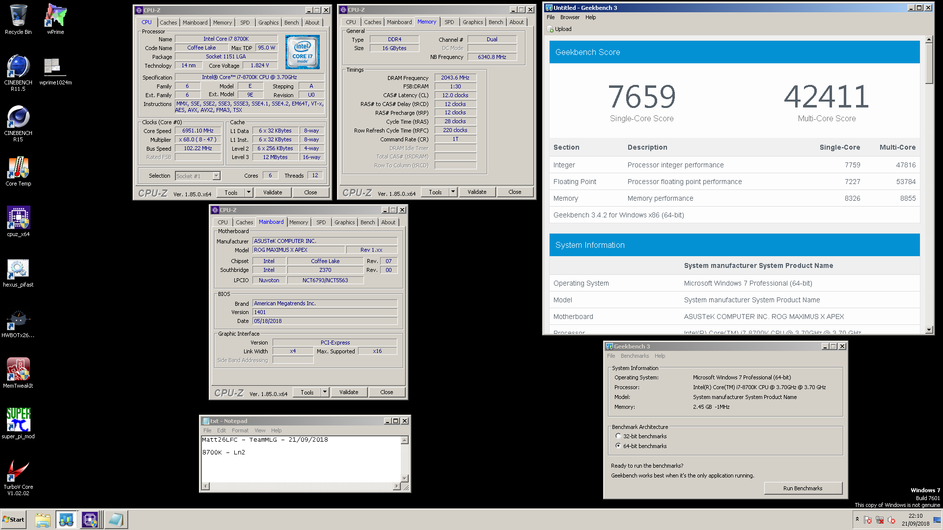Click ROG MAXIMUS X APEX model field
Image resolution: width=943 pixels, height=530 pixels.
click(x=299, y=250)
